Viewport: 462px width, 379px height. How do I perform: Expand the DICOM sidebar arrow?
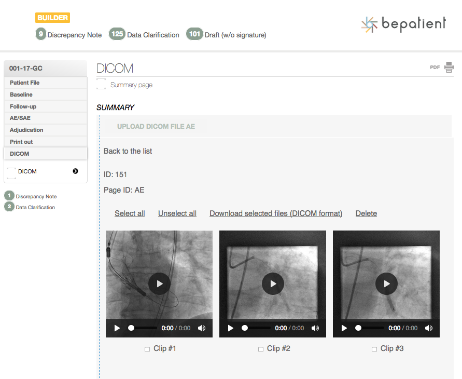[76, 171]
